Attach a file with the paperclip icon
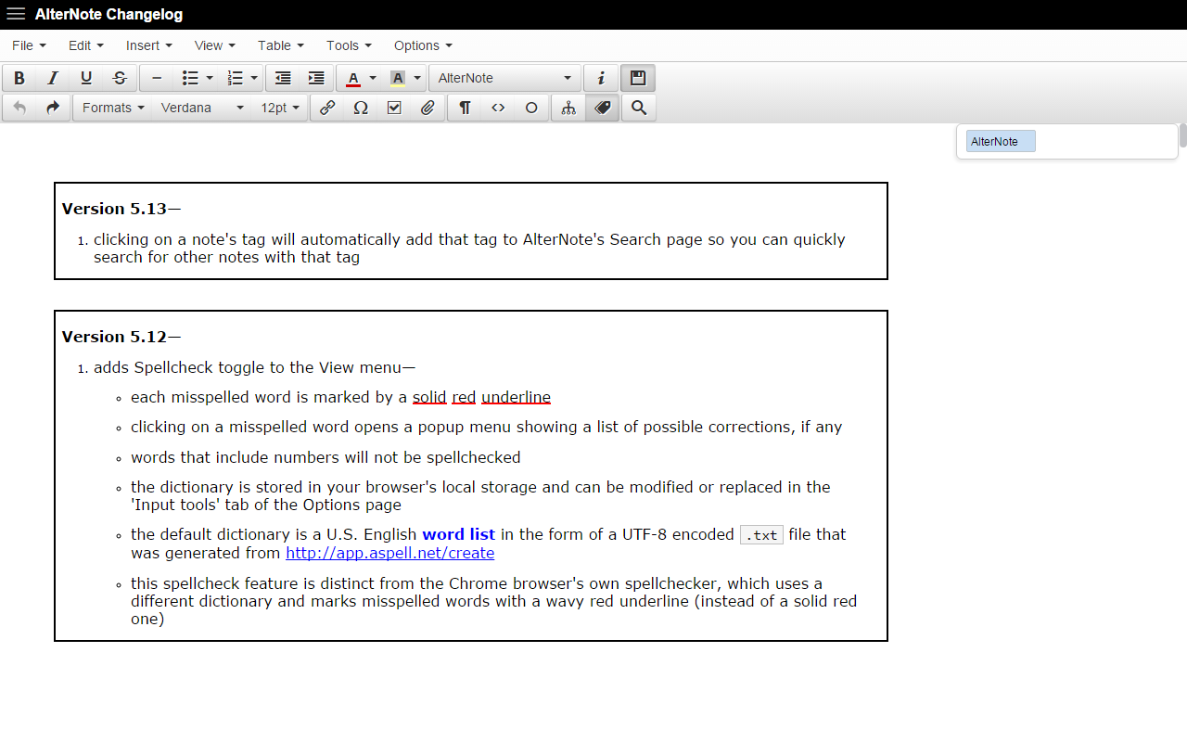The image size is (1187, 742). point(428,108)
